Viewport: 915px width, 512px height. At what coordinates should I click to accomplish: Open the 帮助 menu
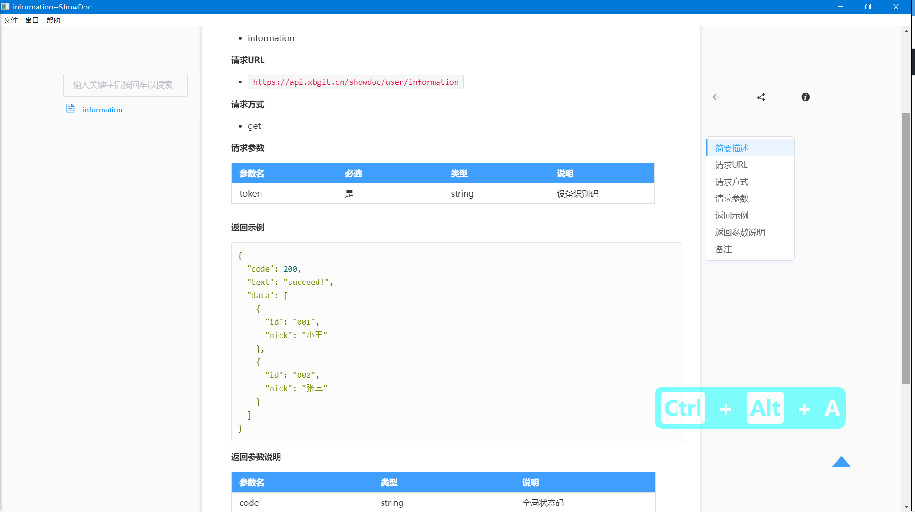point(53,20)
